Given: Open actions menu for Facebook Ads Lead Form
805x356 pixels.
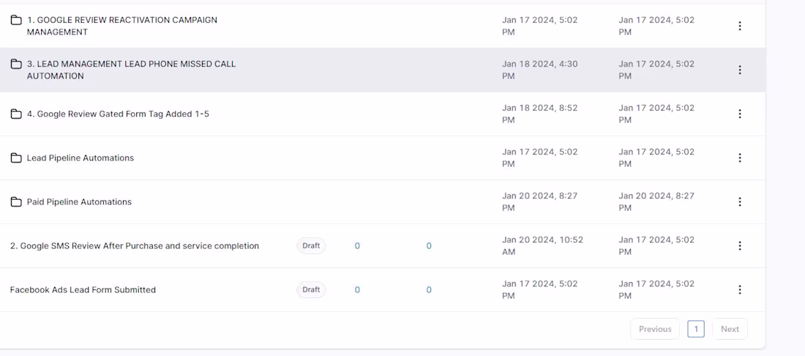Looking at the screenshot, I should click(x=740, y=290).
